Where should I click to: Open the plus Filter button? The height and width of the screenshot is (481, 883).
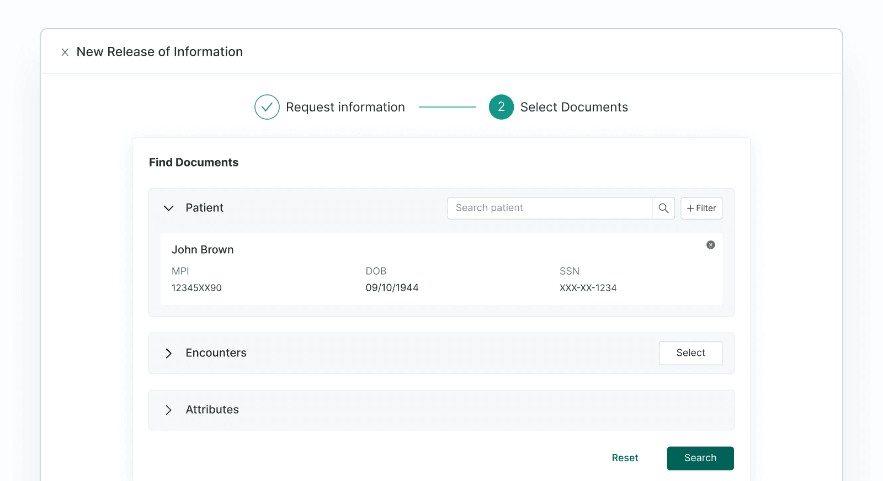[x=701, y=209]
